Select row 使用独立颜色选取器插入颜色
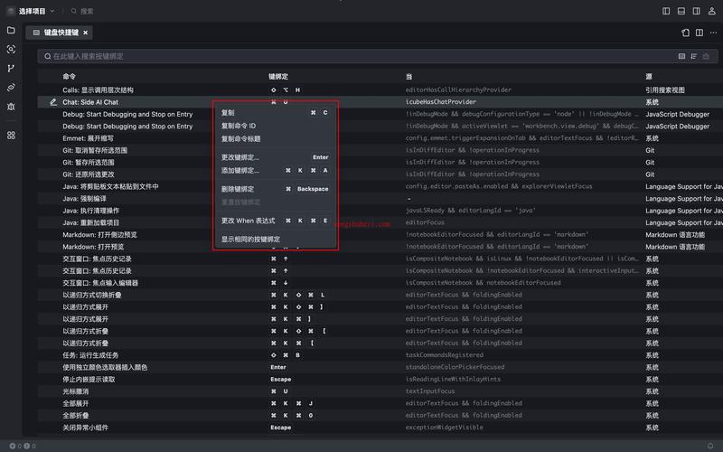This screenshot has width=723, height=452. point(380,367)
